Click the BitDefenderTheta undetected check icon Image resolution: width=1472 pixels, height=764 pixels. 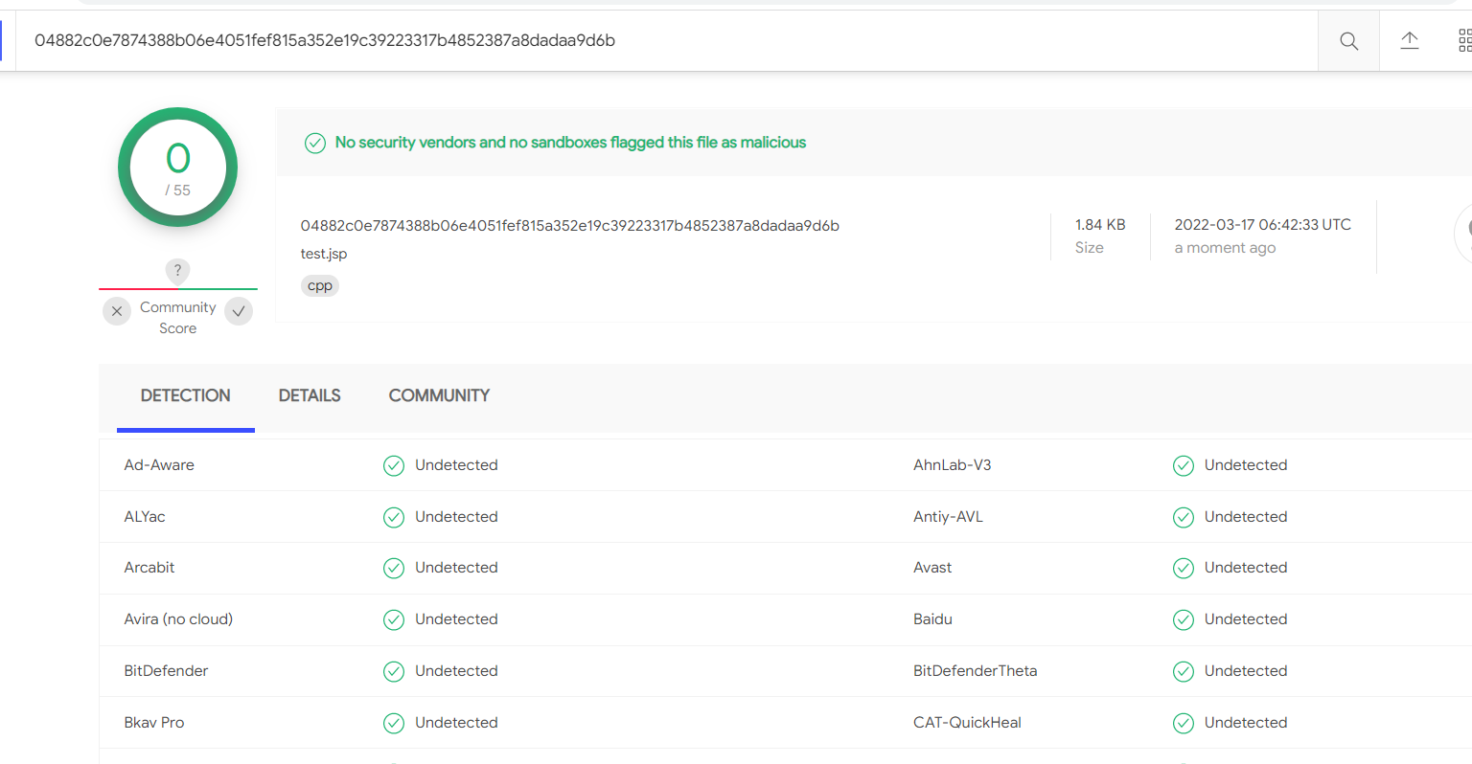[x=1184, y=672]
